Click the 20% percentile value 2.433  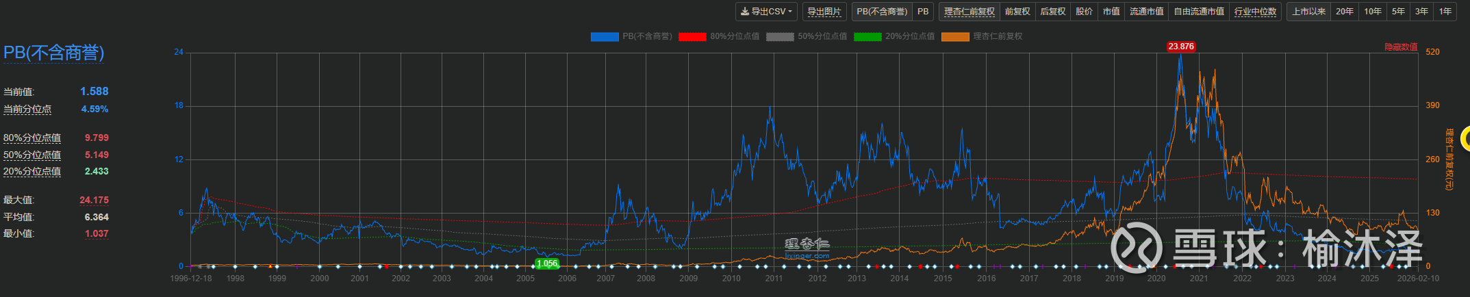[97, 172]
